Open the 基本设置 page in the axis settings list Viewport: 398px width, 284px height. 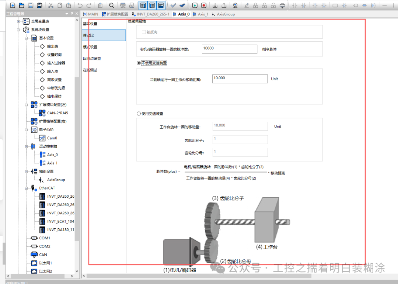pos(104,24)
